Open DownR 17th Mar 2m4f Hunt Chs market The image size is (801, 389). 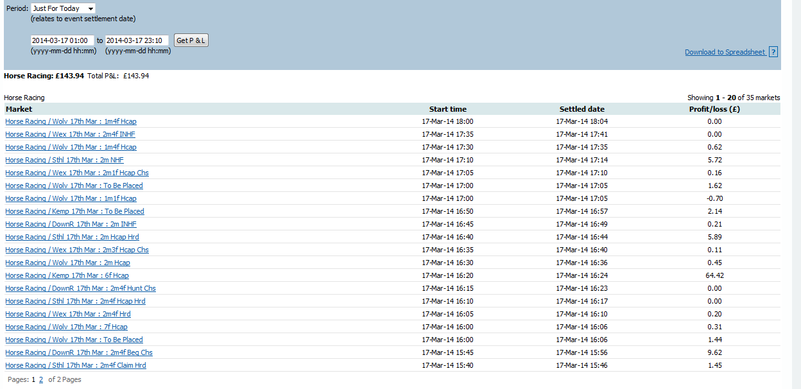click(x=80, y=288)
